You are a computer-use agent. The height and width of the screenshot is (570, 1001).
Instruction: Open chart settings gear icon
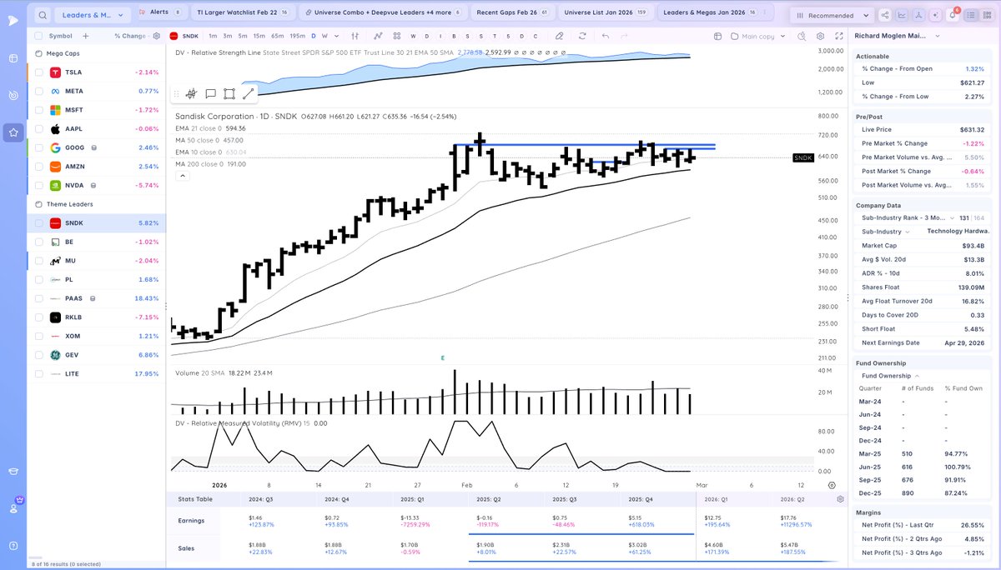click(820, 36)
